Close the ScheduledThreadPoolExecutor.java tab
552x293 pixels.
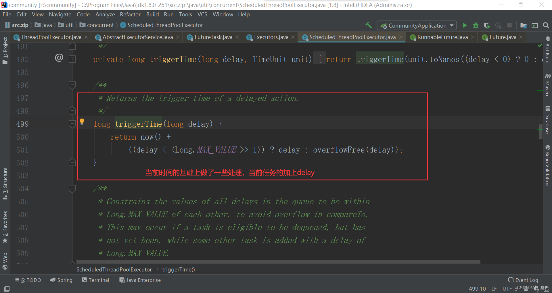(x=401, y=37)
